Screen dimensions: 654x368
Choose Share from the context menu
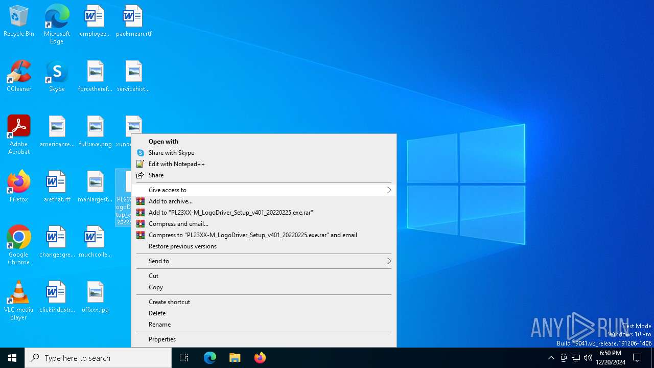click(264, 175)
